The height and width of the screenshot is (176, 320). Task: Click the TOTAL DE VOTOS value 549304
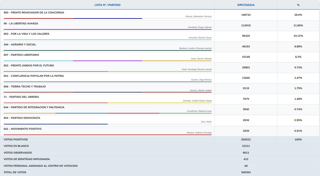point(246,172)
